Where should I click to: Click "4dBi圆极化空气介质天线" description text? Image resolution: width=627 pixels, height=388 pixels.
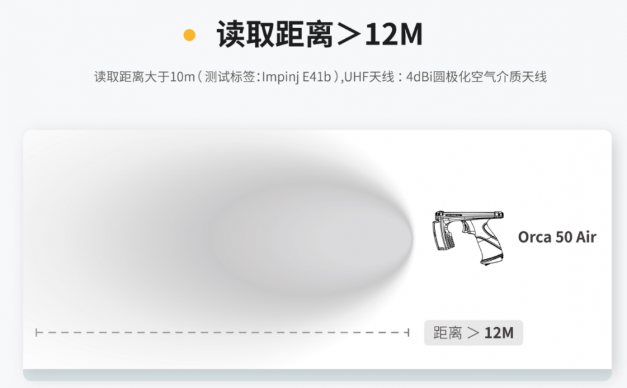click(x=477, y=76)
